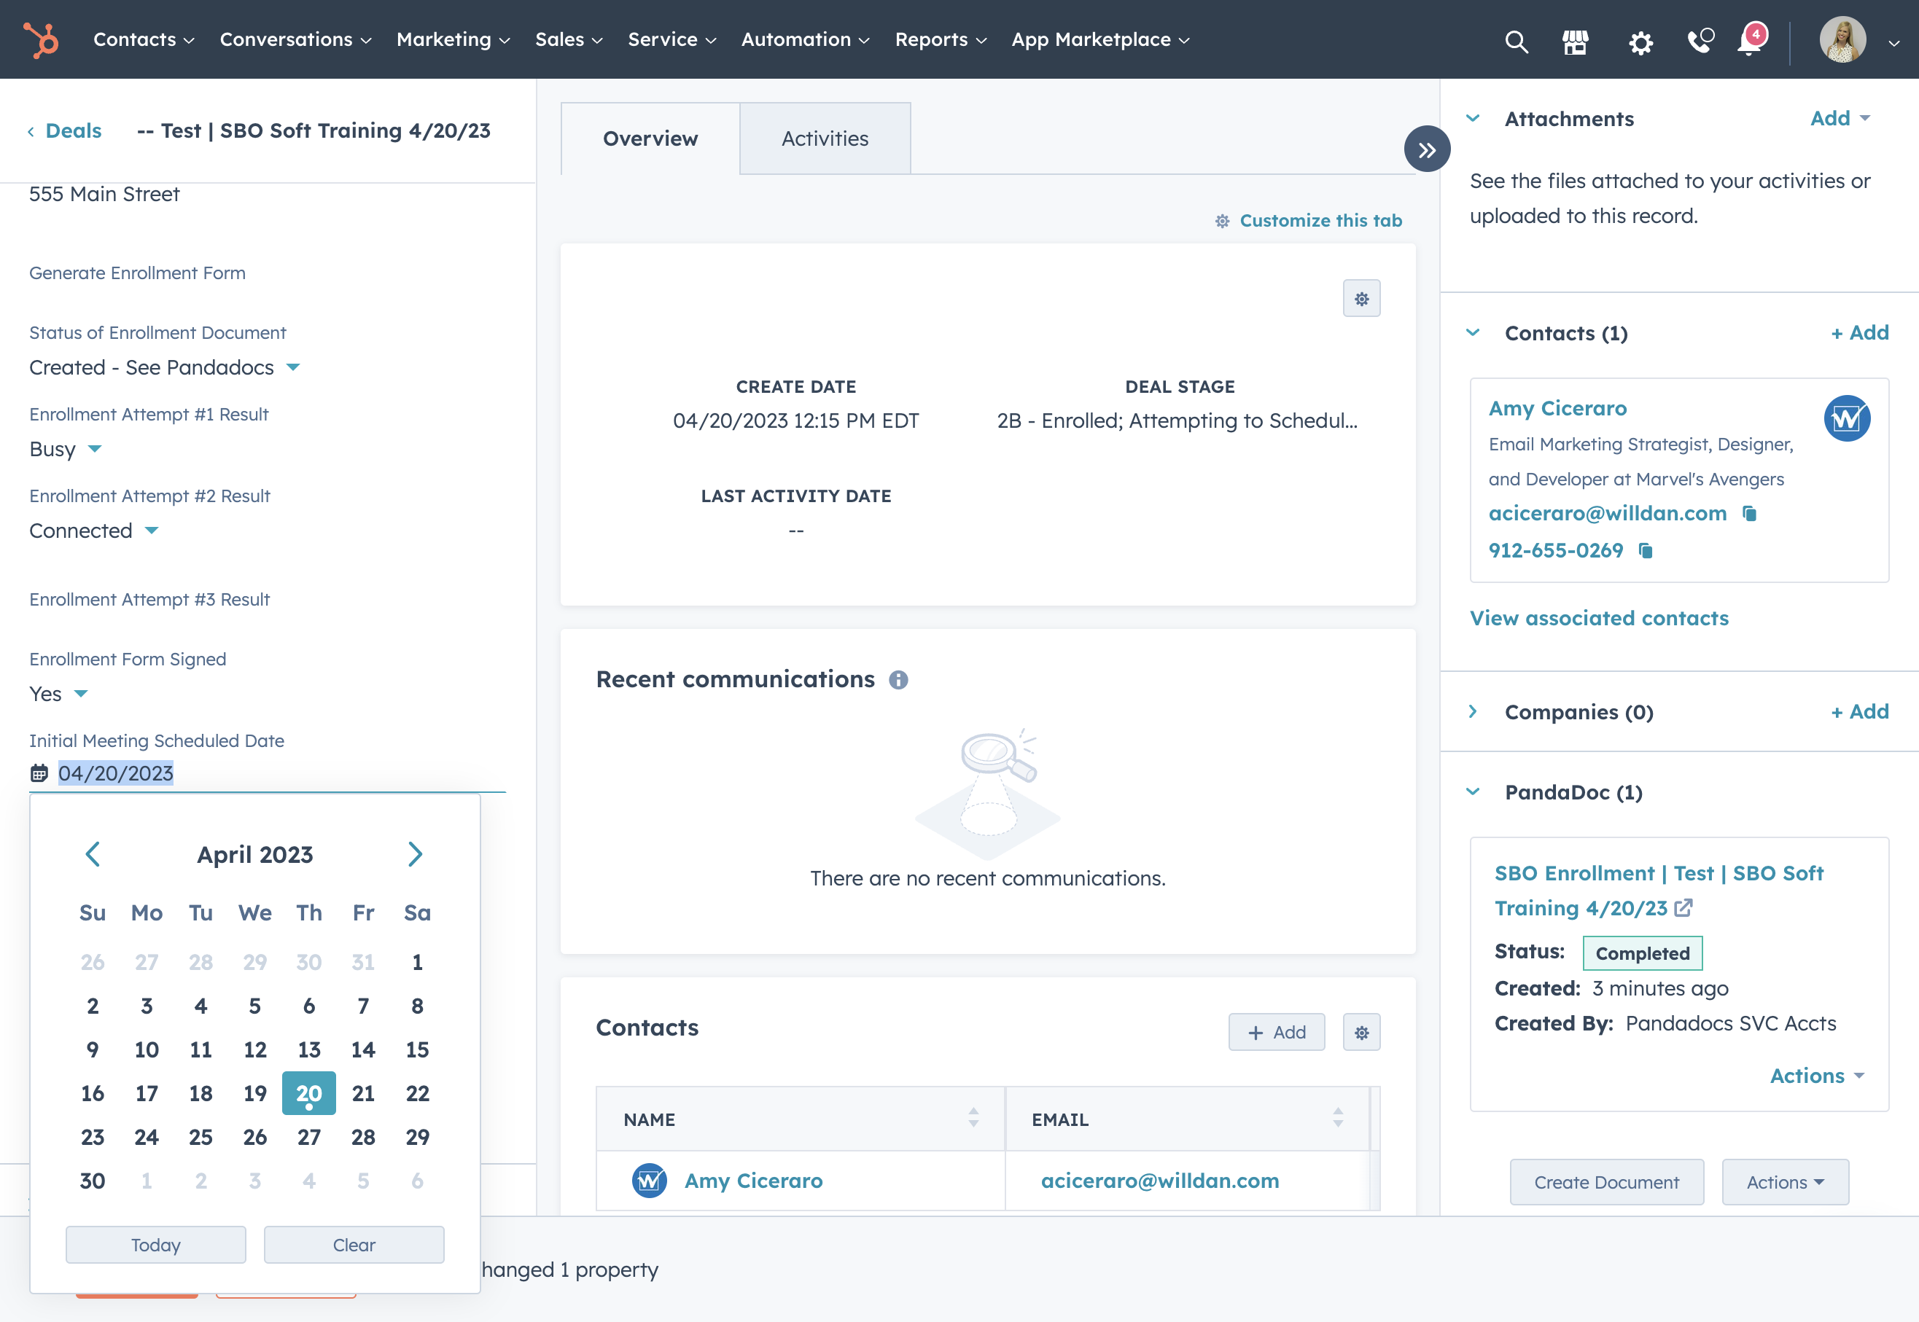Open the Reports navigation menu

point(941,40)
